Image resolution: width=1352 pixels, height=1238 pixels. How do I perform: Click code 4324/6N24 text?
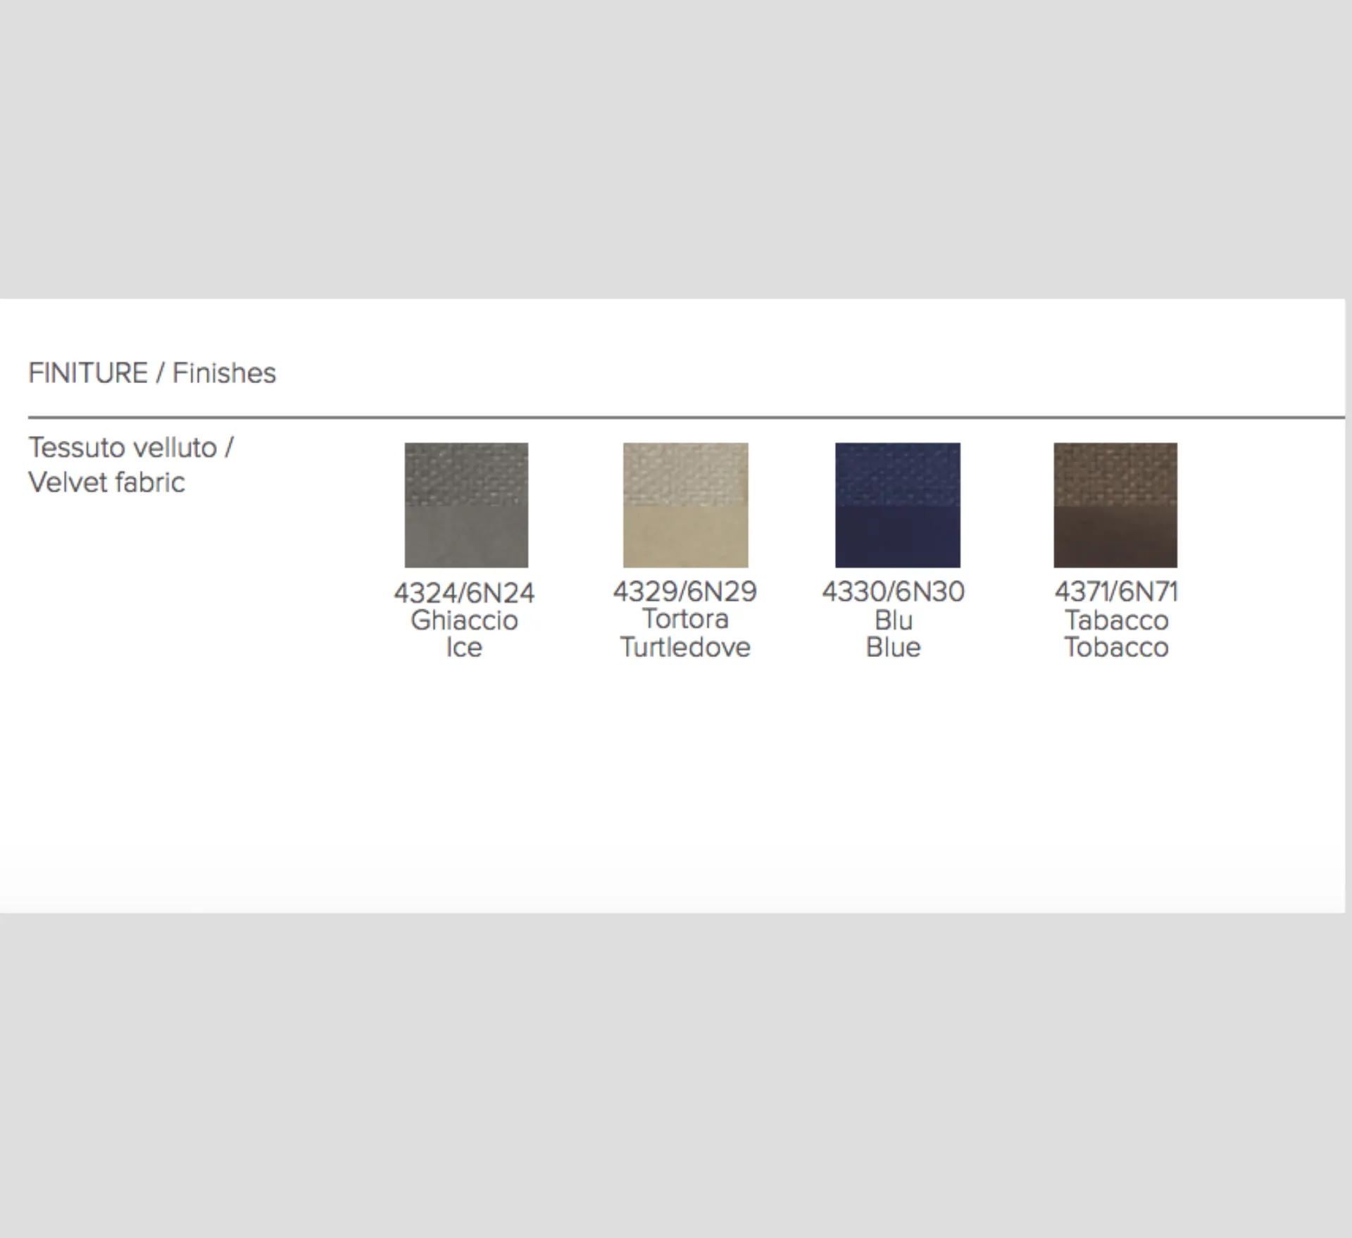[464, 593]
